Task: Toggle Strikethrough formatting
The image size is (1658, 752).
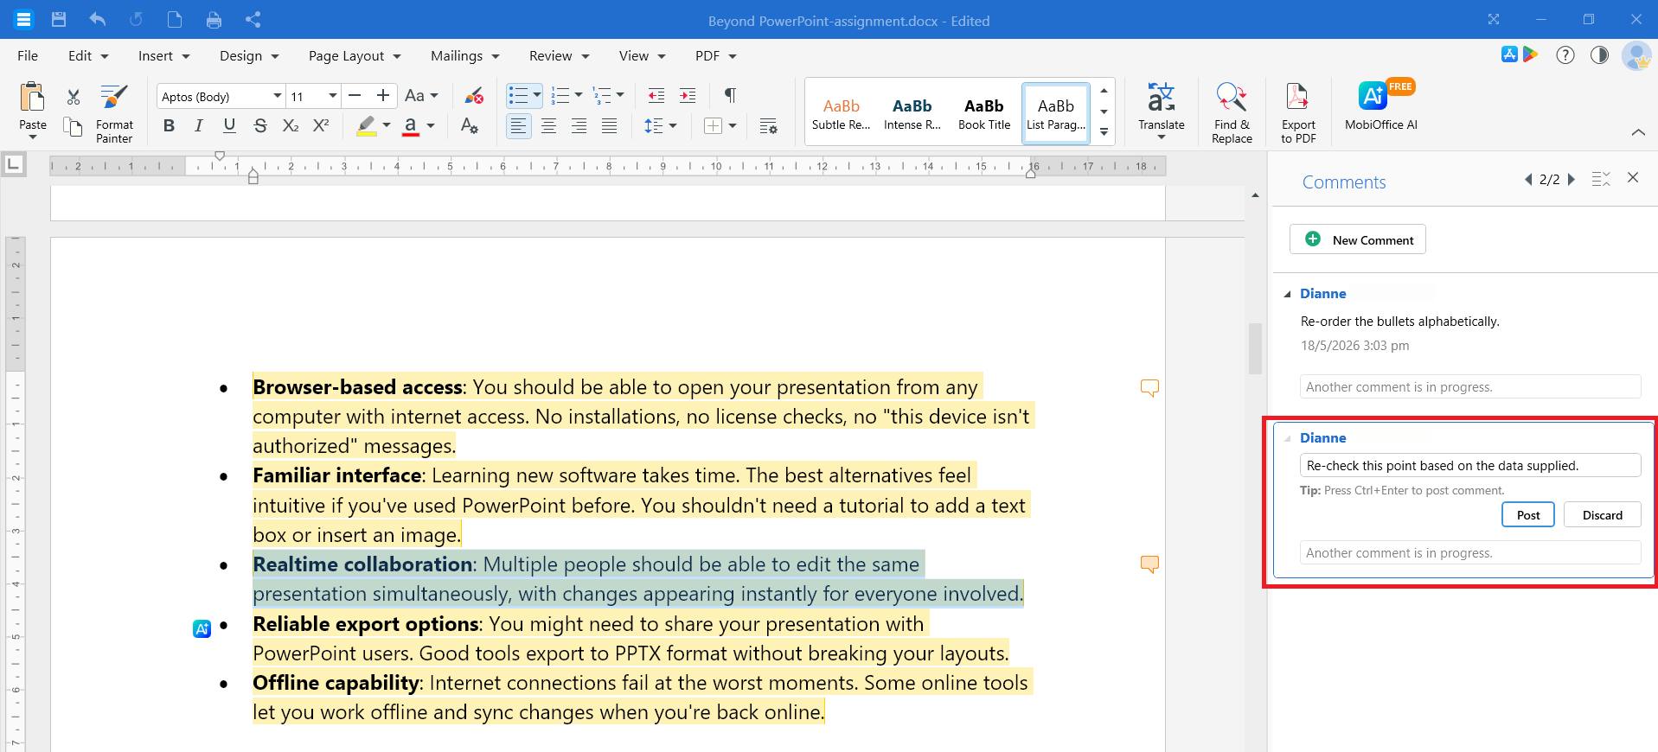Action: tap(260, 126)
